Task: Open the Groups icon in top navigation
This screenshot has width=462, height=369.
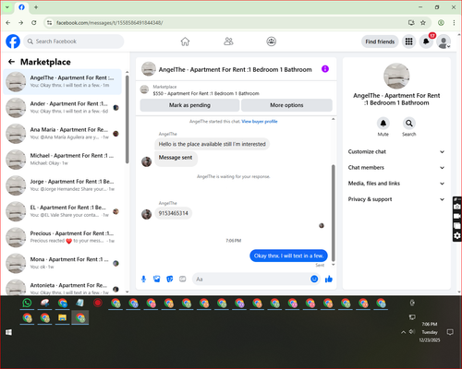Action: [x=271, y=42]
